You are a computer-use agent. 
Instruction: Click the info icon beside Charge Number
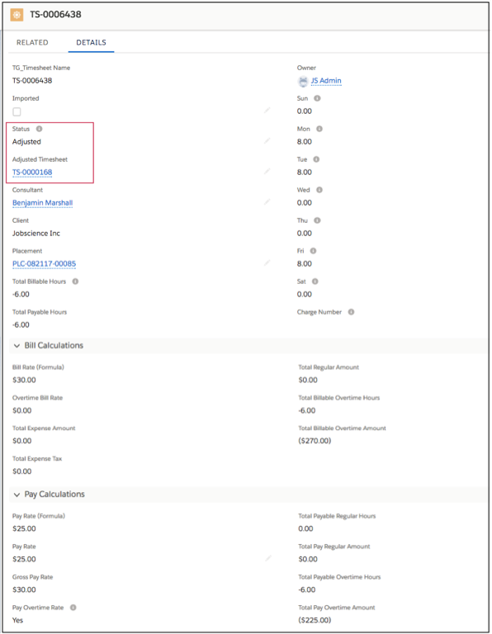click(351, 312)
